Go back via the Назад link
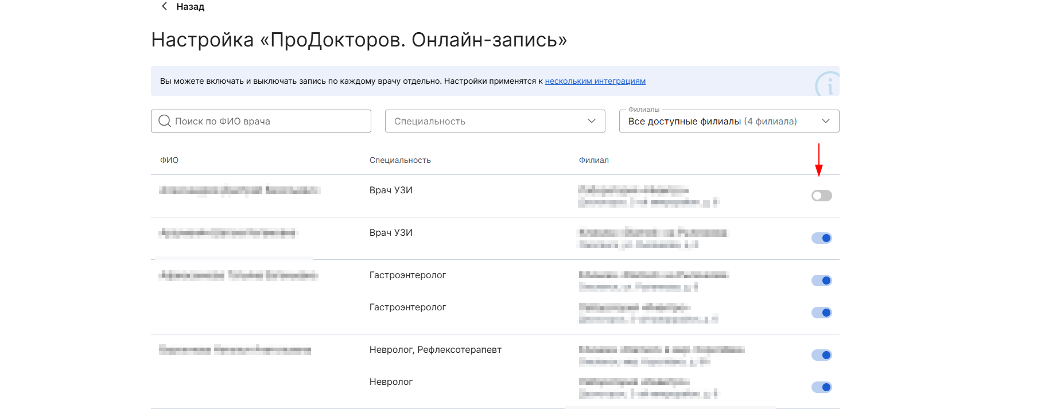Screen dimensions: 1037x409 click(x=190, y=6)
